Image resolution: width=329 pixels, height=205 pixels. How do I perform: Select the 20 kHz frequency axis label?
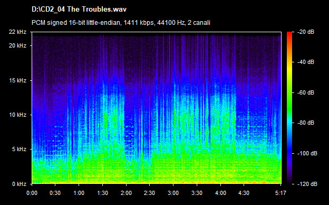tap(17, 45)
